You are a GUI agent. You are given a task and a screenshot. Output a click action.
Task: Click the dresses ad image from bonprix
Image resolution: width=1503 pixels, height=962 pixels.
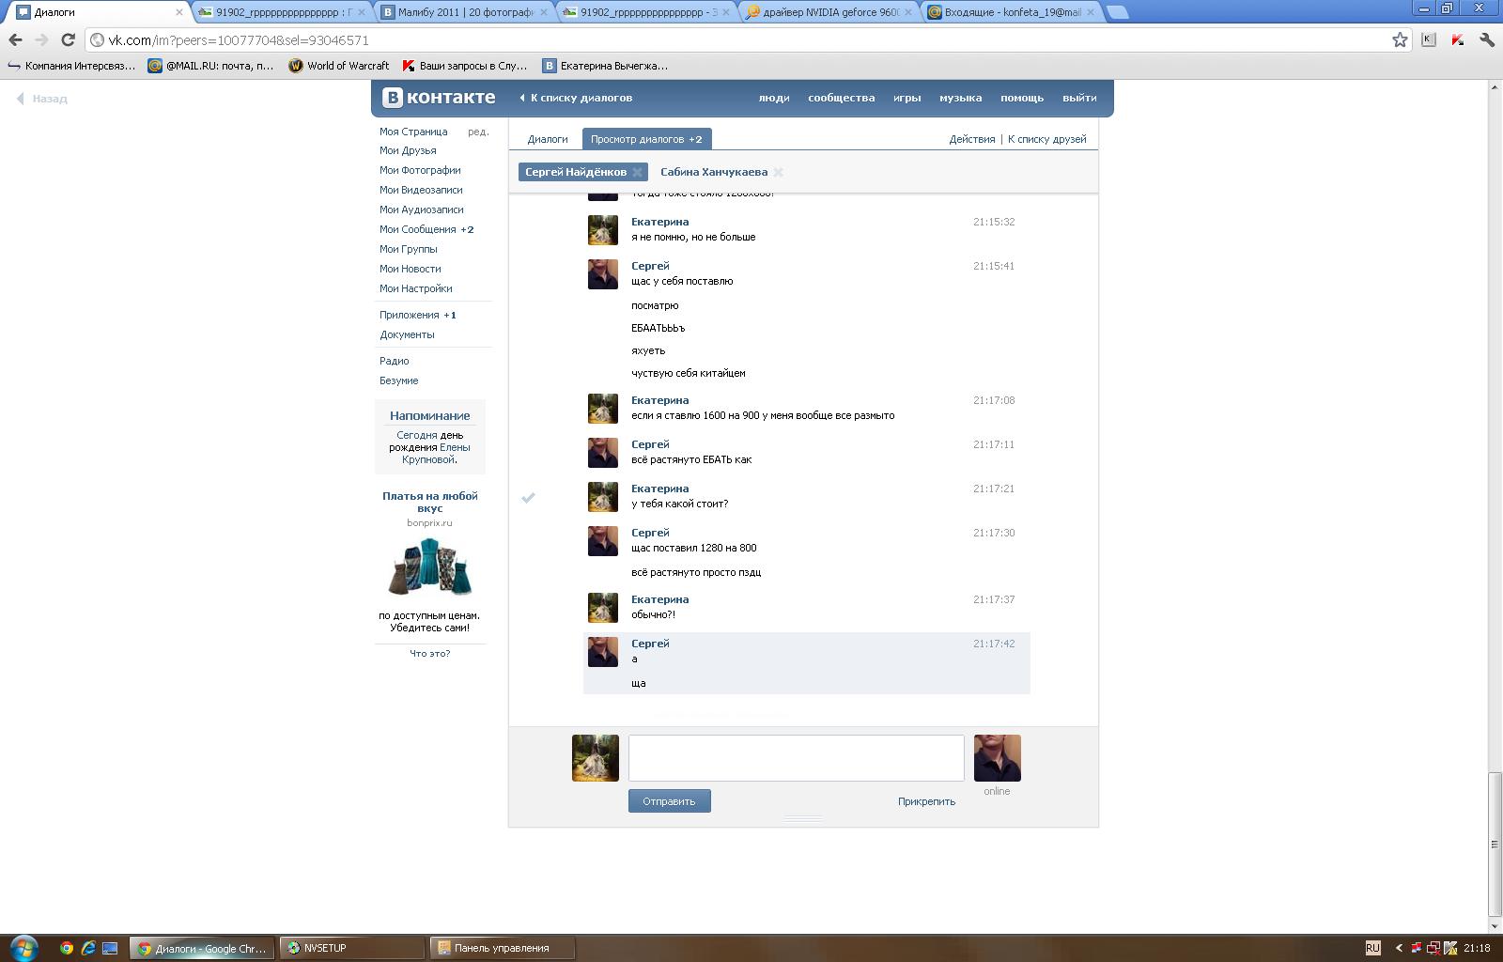pos(430,566)
